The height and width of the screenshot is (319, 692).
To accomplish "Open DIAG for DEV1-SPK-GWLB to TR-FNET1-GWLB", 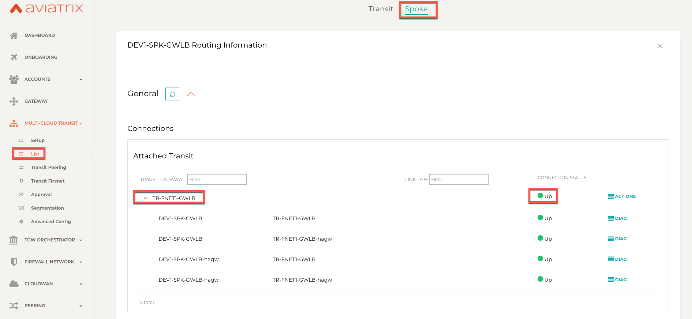I will click(617, 218).
